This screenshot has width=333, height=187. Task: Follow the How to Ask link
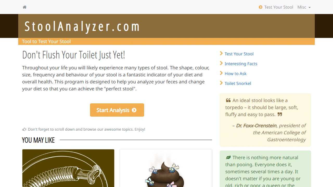click(235, 74)
